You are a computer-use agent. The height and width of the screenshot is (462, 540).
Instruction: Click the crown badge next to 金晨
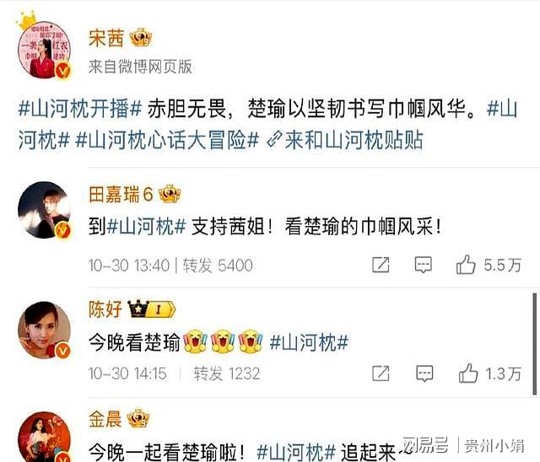[x=138, y=419]
